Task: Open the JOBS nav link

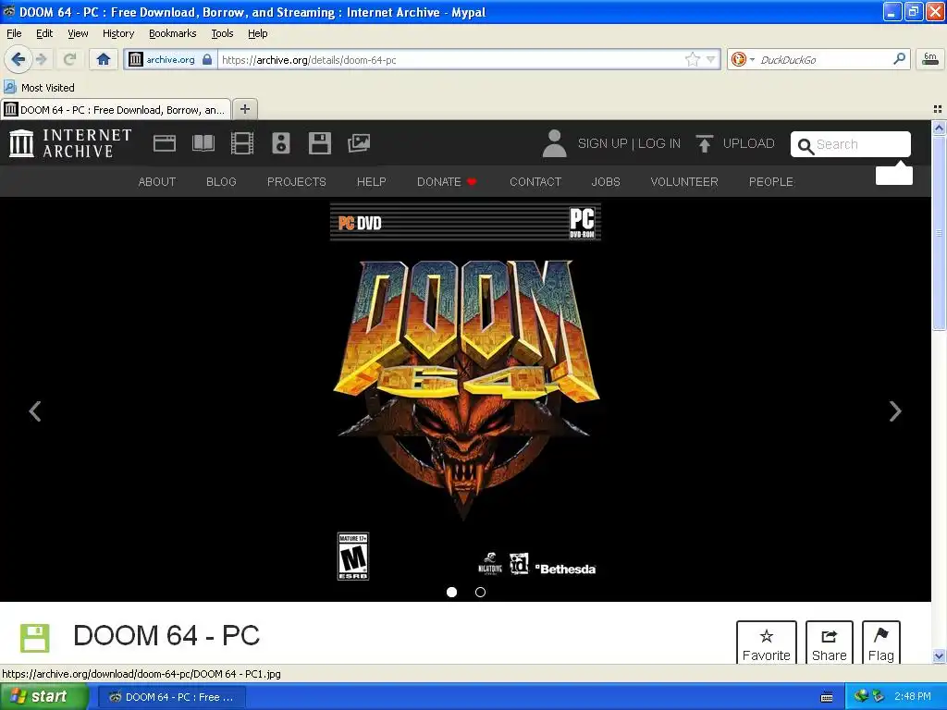Action: tap(606, 182)
